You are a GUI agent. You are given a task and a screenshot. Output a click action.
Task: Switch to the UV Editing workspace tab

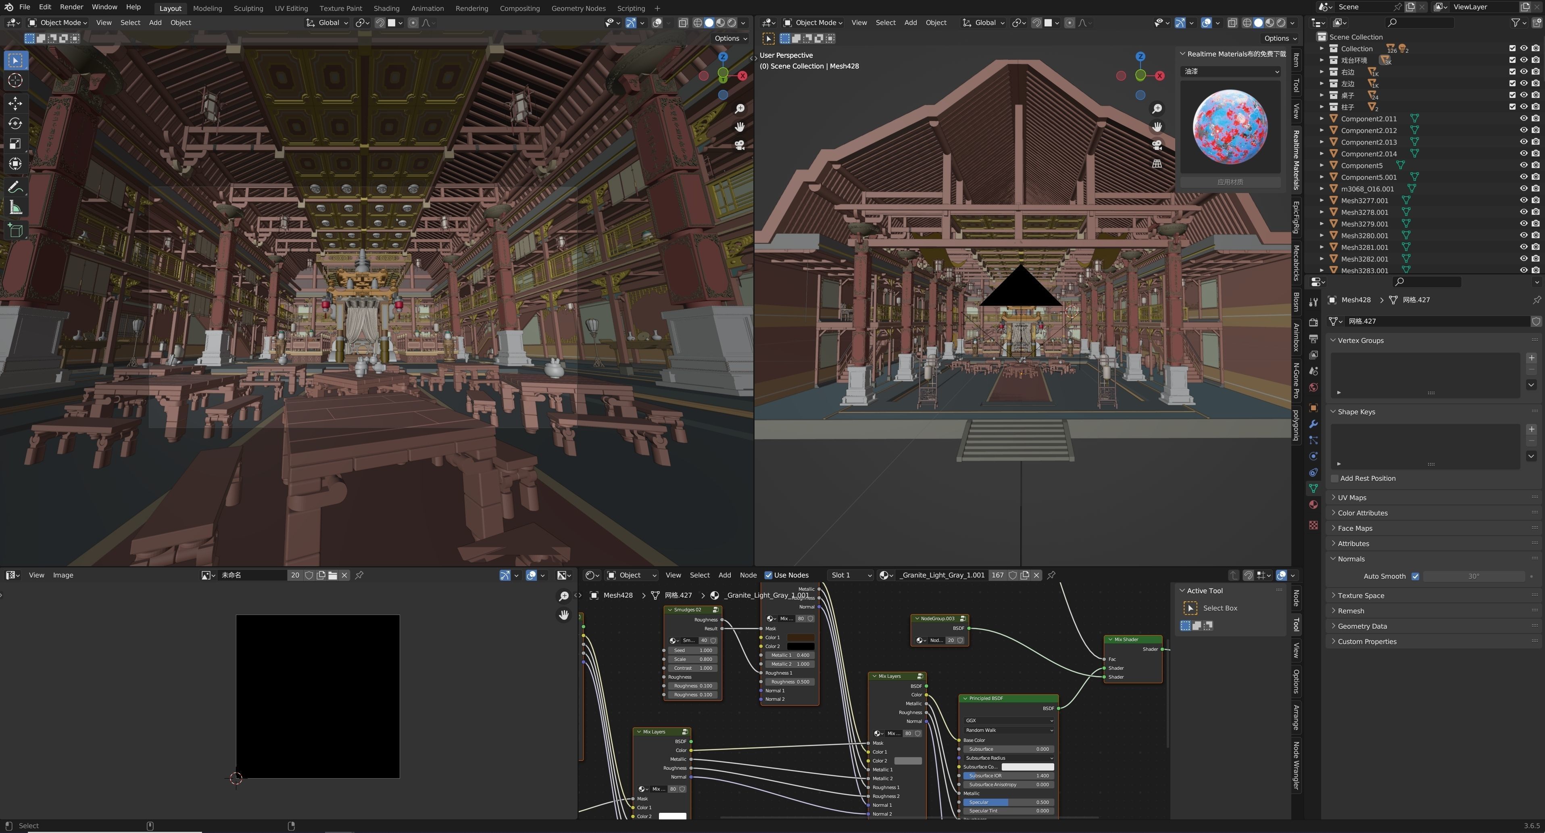coord(291,8)
